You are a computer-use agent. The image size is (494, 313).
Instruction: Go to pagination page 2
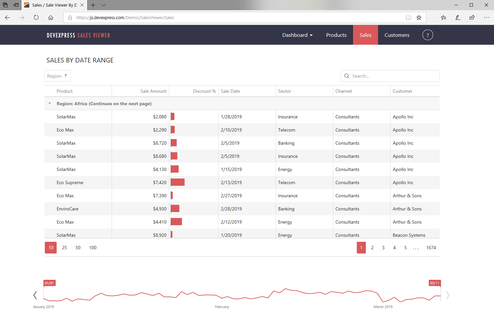(x=372, y=248)
